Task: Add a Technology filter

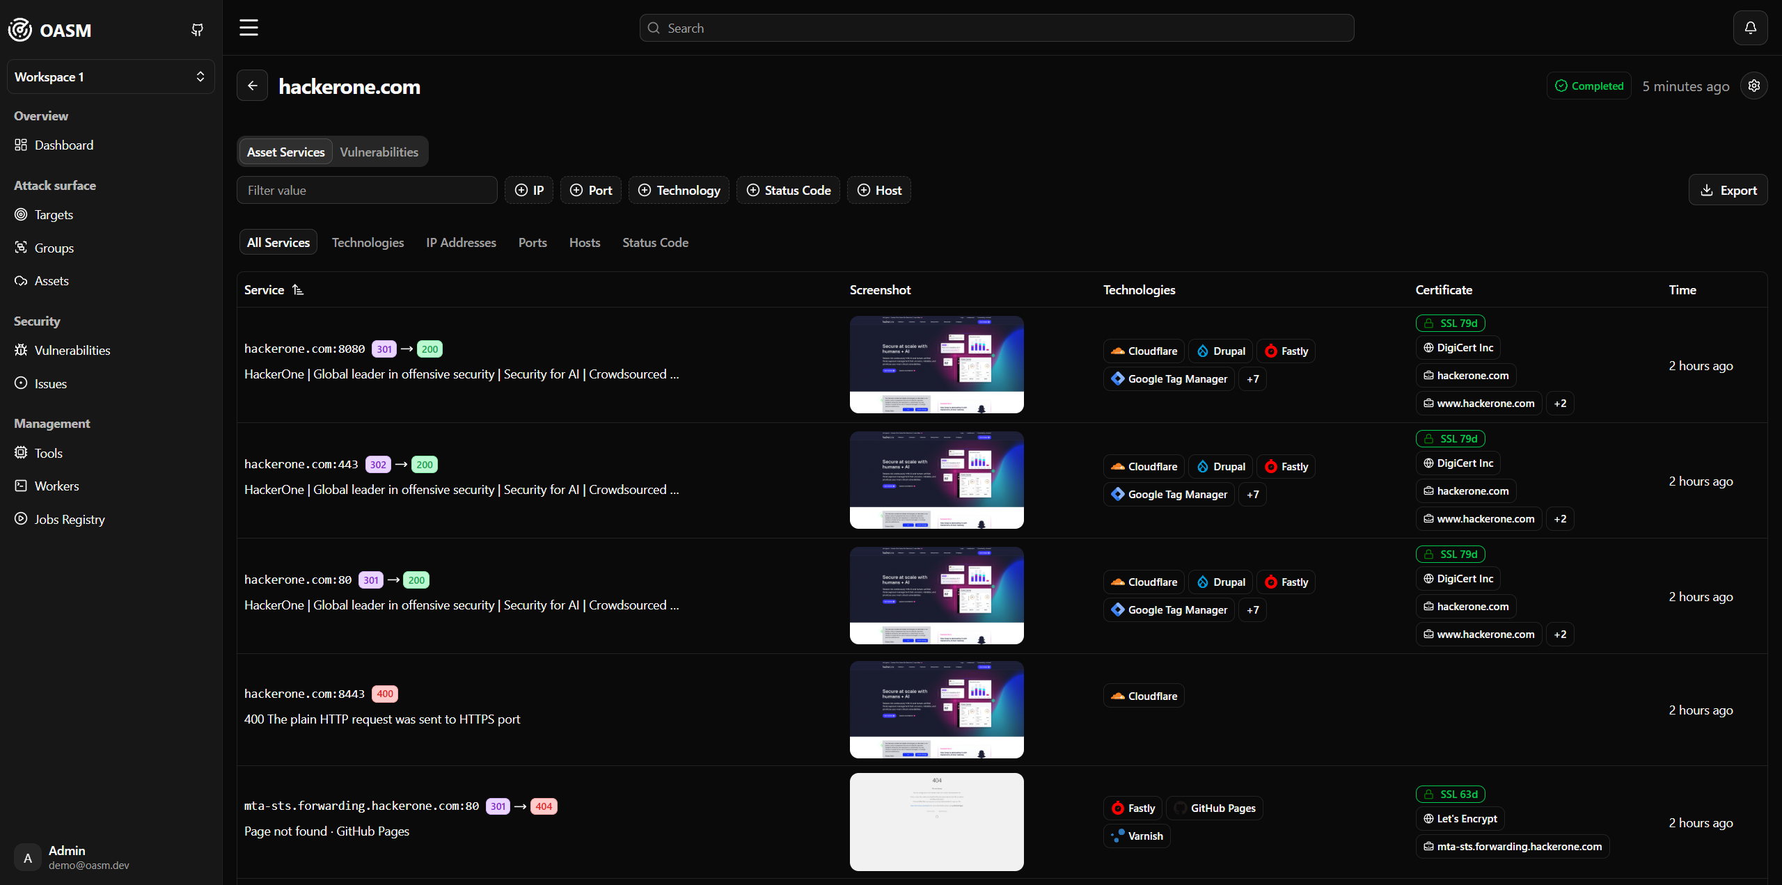Action: click(x=679, y=190)
